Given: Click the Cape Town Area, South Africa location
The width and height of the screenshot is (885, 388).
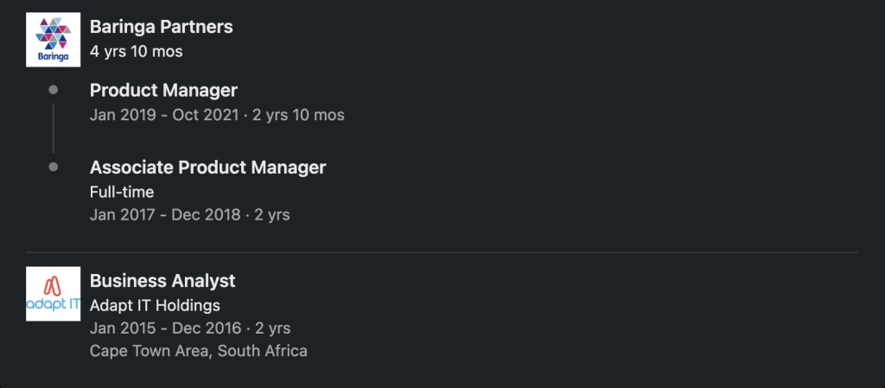Looking at the screenshot, I should pos(199,351).
